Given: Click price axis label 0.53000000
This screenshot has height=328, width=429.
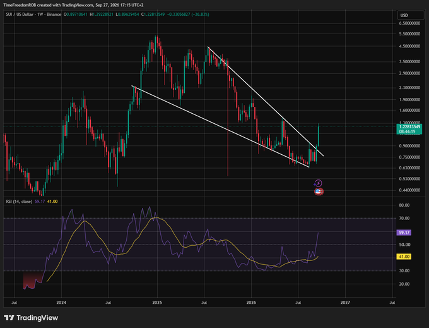Looking at the screenshot, I should coord(409,179).
